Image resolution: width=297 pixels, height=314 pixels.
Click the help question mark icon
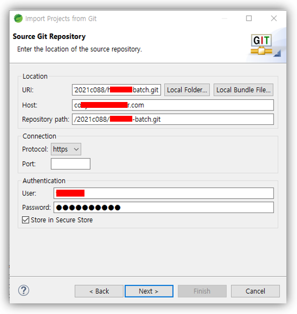[x=23, y=290]
